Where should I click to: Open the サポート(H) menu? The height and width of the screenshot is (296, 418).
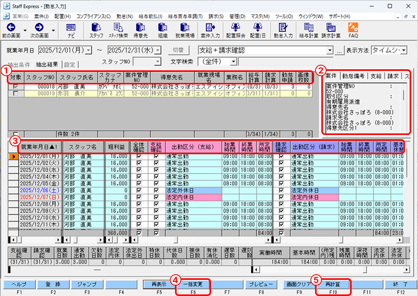point(339,17)
